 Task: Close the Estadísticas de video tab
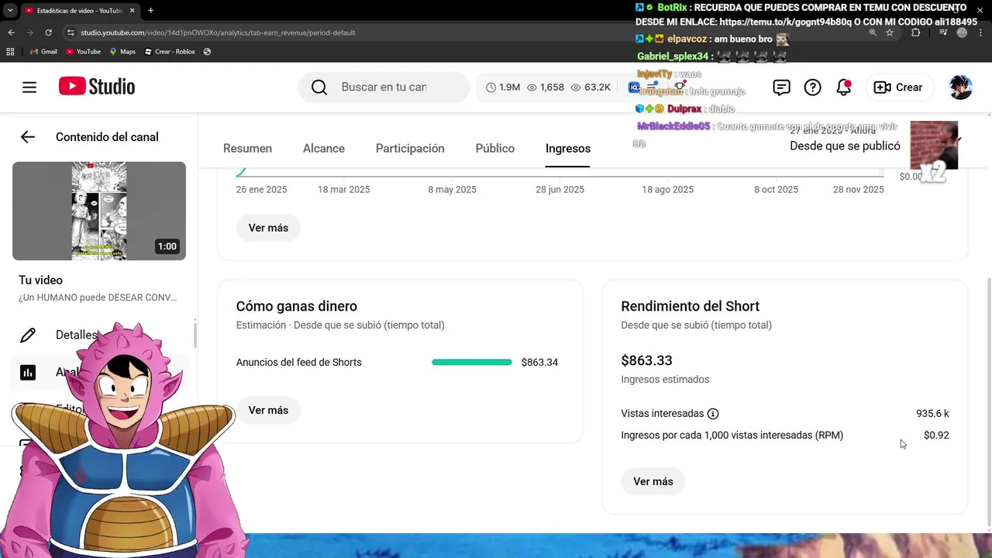tap(133, 11)
